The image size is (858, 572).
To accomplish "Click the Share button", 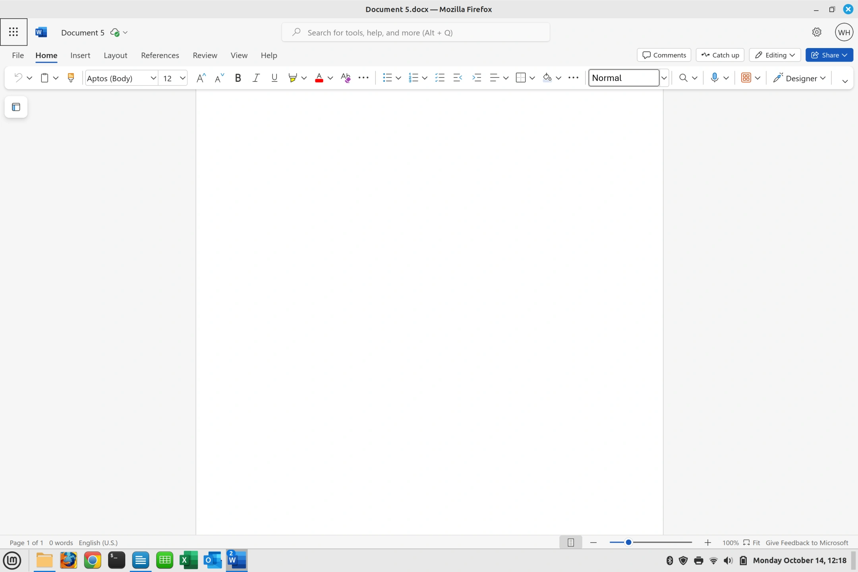I will click(829, 55).
